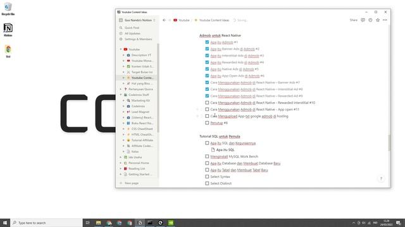Open Hal yang Bisa page
Viewport: 405px width, 227px height.
(x=142, y=83)
